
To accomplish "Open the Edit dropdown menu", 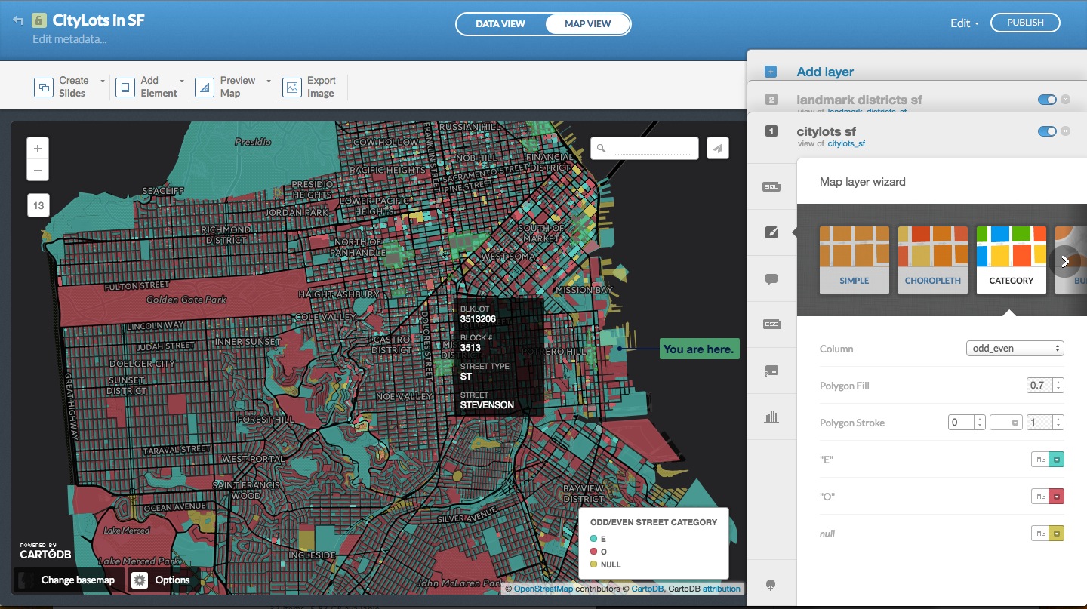I will click(x=964, y=23).
